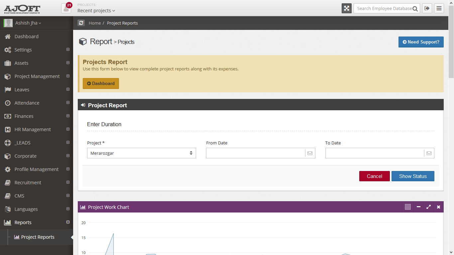The width and height of the screenshot is (454, 255).
Task: Click the Project Management cube icon
Action: click(x=8, y=76)
